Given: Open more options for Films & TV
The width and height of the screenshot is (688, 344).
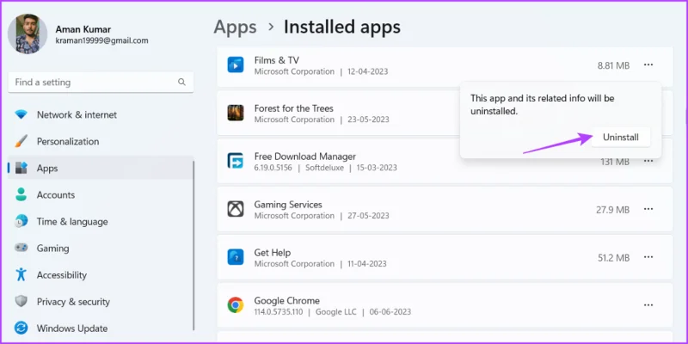Looking at the screenshot, I should point(648,65).
